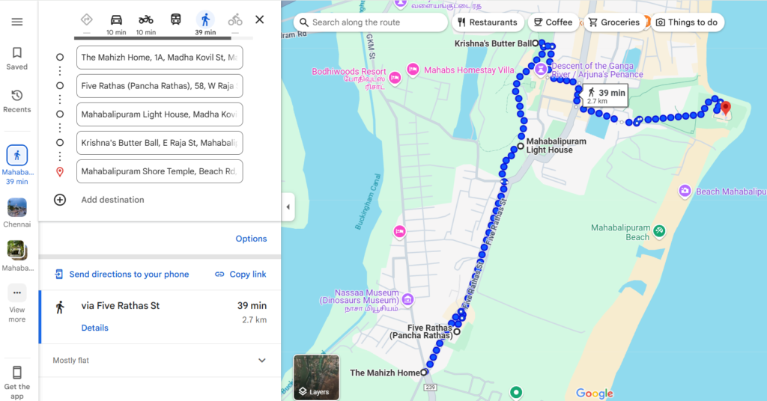Open Recents in sidebar
The height and width of the screenshot is (401, 767).
(x=17, y=101)
